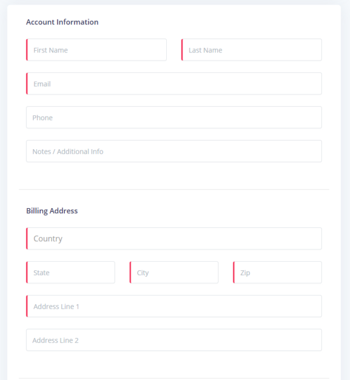The image size is (350, 380).
Task: Focus the Notes / Additional Info field
Action: point(174,152)
